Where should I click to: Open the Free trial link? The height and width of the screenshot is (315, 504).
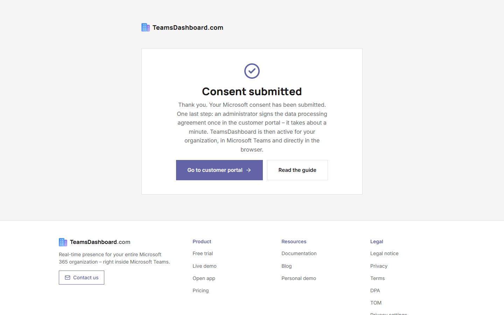pyautogui.click(x=203, y=253)
